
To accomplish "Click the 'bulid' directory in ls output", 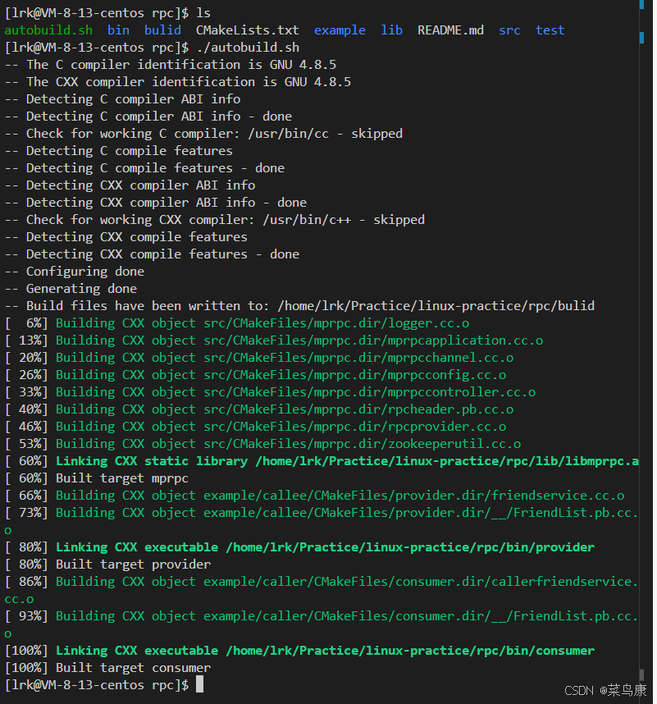I will pos(162,30).
